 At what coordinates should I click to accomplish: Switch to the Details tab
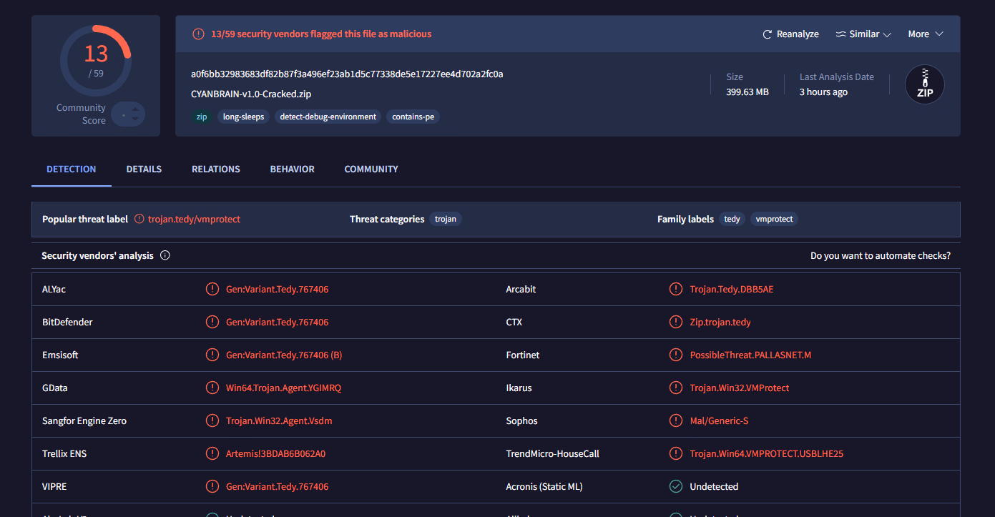click(144, 169)
